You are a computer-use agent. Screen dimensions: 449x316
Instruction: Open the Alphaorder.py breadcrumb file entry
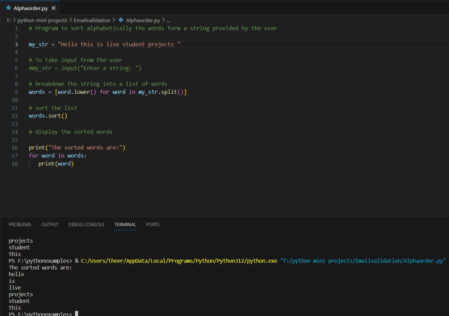pyautogui.click(x=143, y=20)
